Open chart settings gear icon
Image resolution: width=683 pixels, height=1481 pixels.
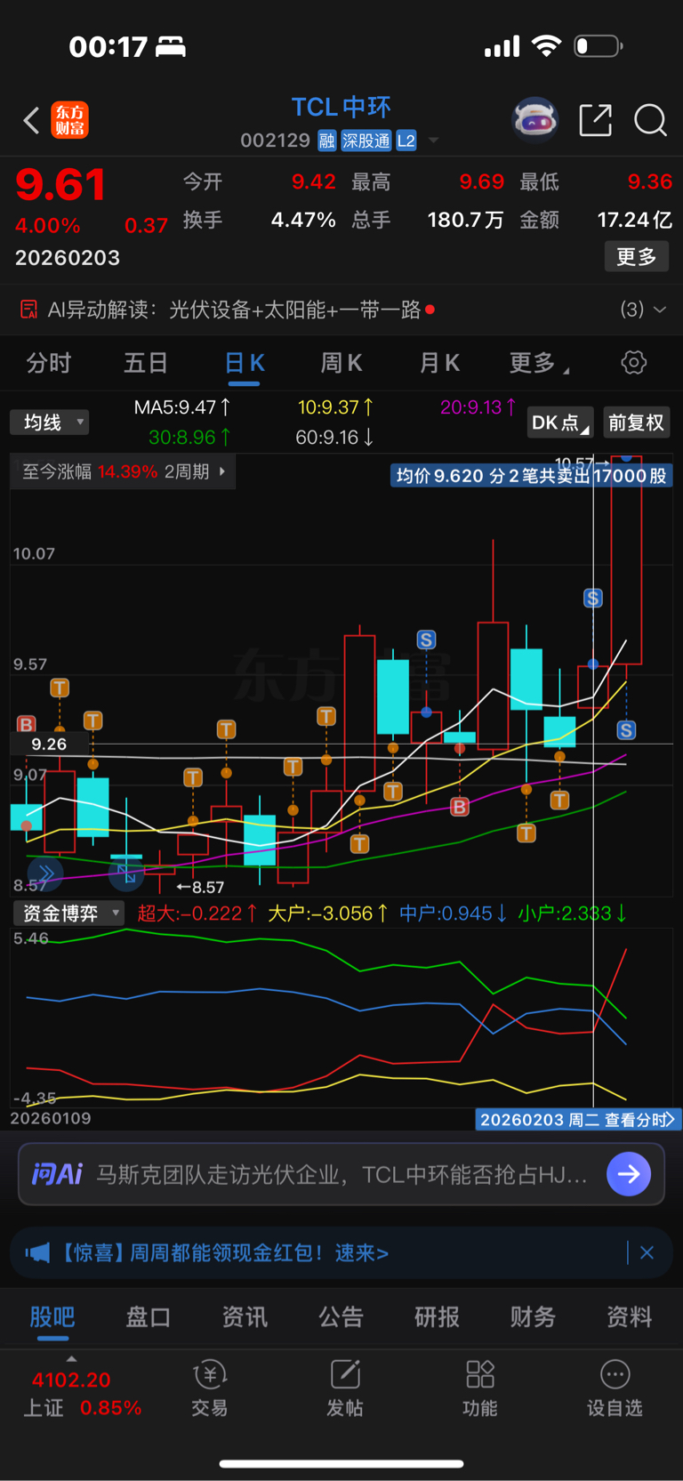pyautogui.click(x=633, y=363)
